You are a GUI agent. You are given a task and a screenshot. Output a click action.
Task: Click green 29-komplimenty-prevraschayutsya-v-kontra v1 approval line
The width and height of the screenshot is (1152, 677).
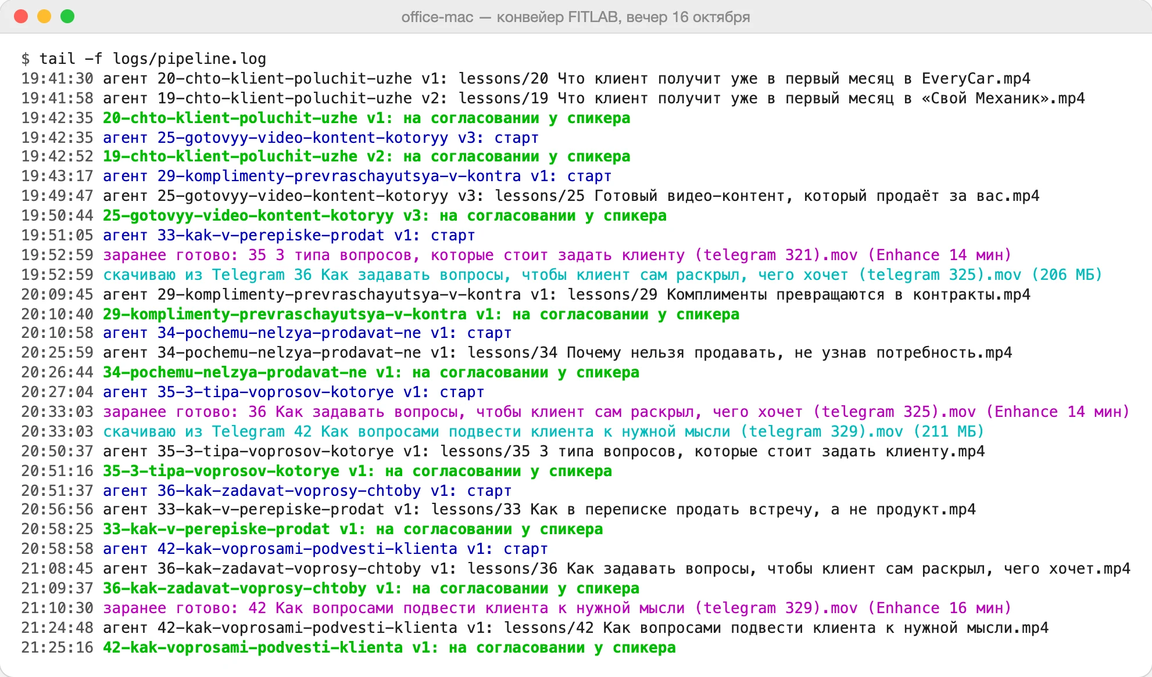(x=381, y=314)
